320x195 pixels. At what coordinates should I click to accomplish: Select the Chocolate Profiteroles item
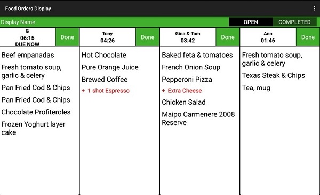point(36,112)
